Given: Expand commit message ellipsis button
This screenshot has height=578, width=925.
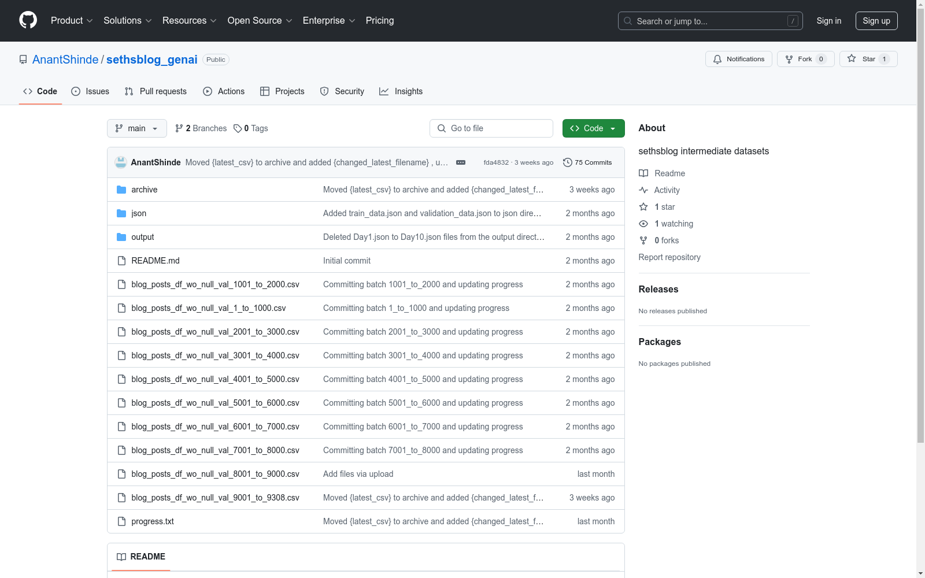Looking at the screenshot, I should 461,162.
